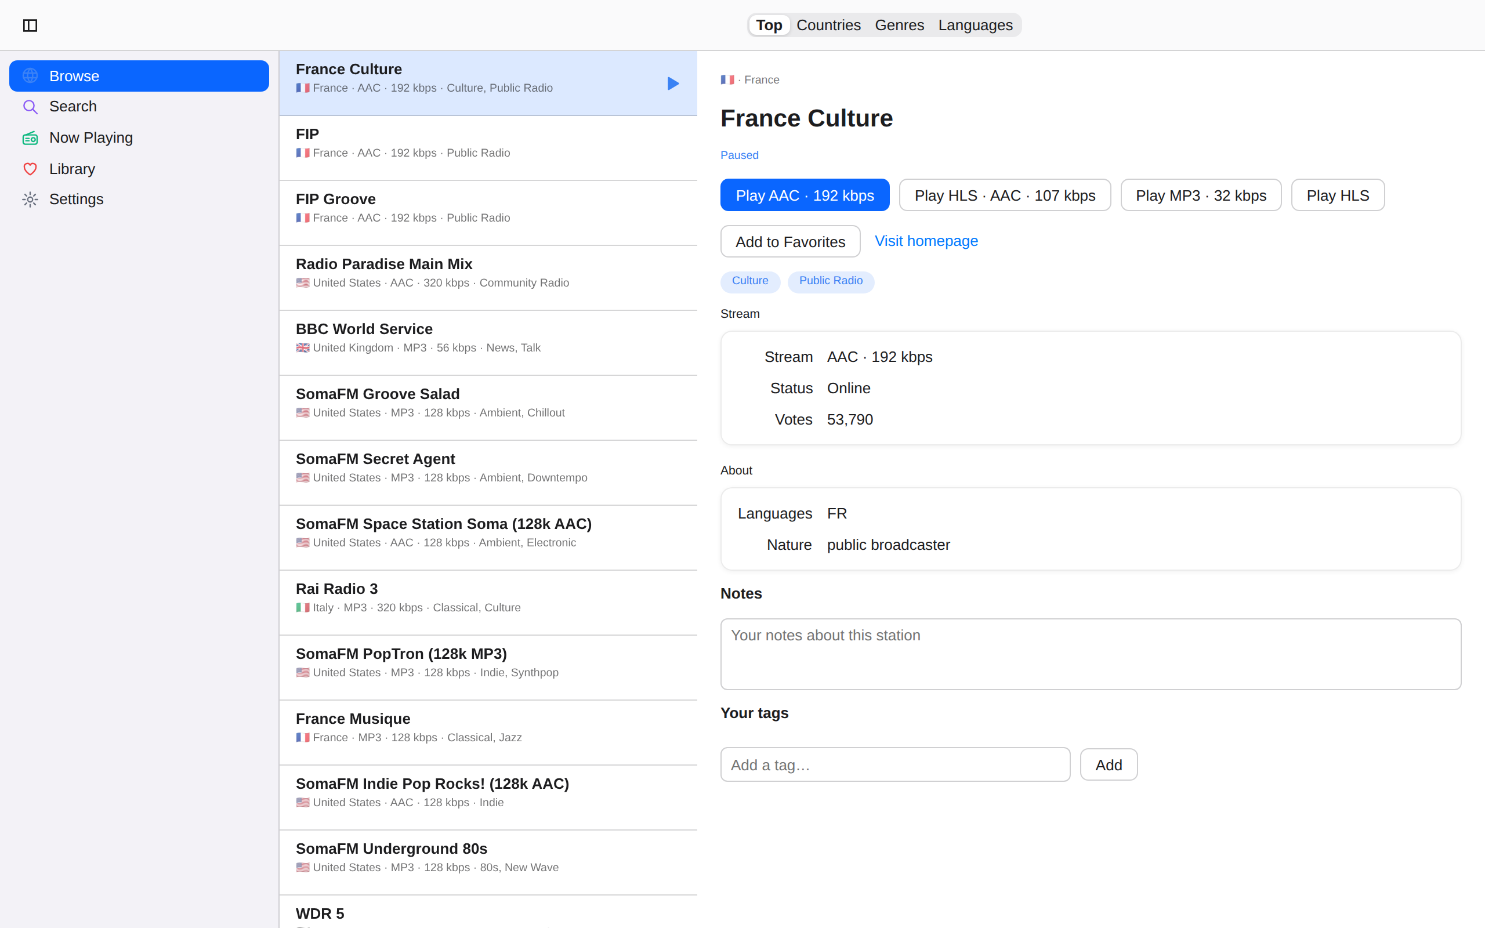This screenshot has height=928, width=1485.
Task: Toggle the sidebar panel icon
Action: coord(30,25)
